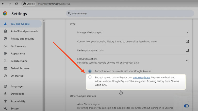
Task: Collapse the Encryption options section
Action: click(187, 61)
